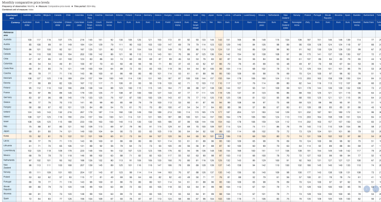381x202 pixels.
Task: Select the Colombia column header
Action: pos(79,16)
